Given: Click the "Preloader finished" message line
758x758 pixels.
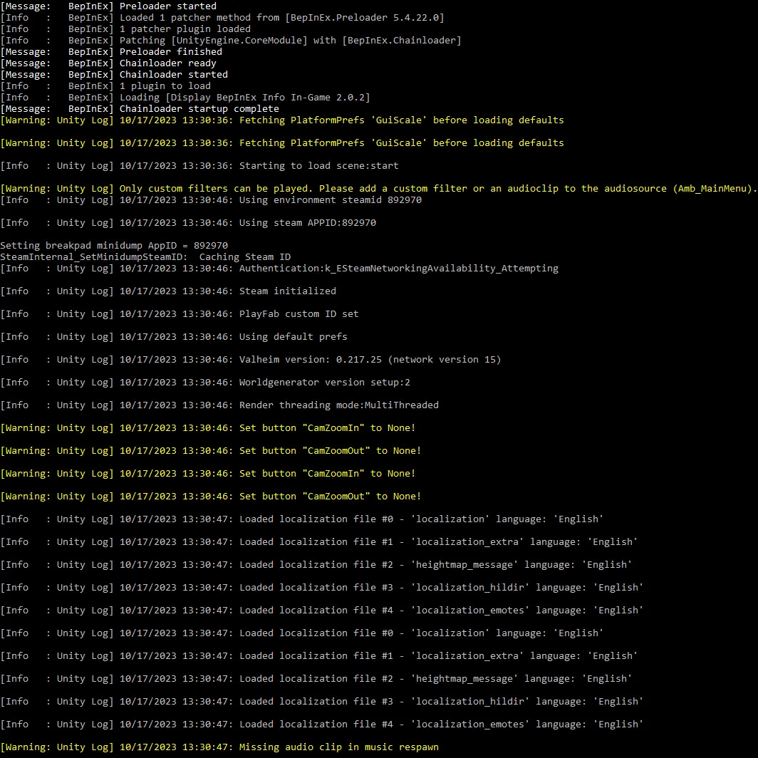Looking at the screenshot, I should (111, 52).
